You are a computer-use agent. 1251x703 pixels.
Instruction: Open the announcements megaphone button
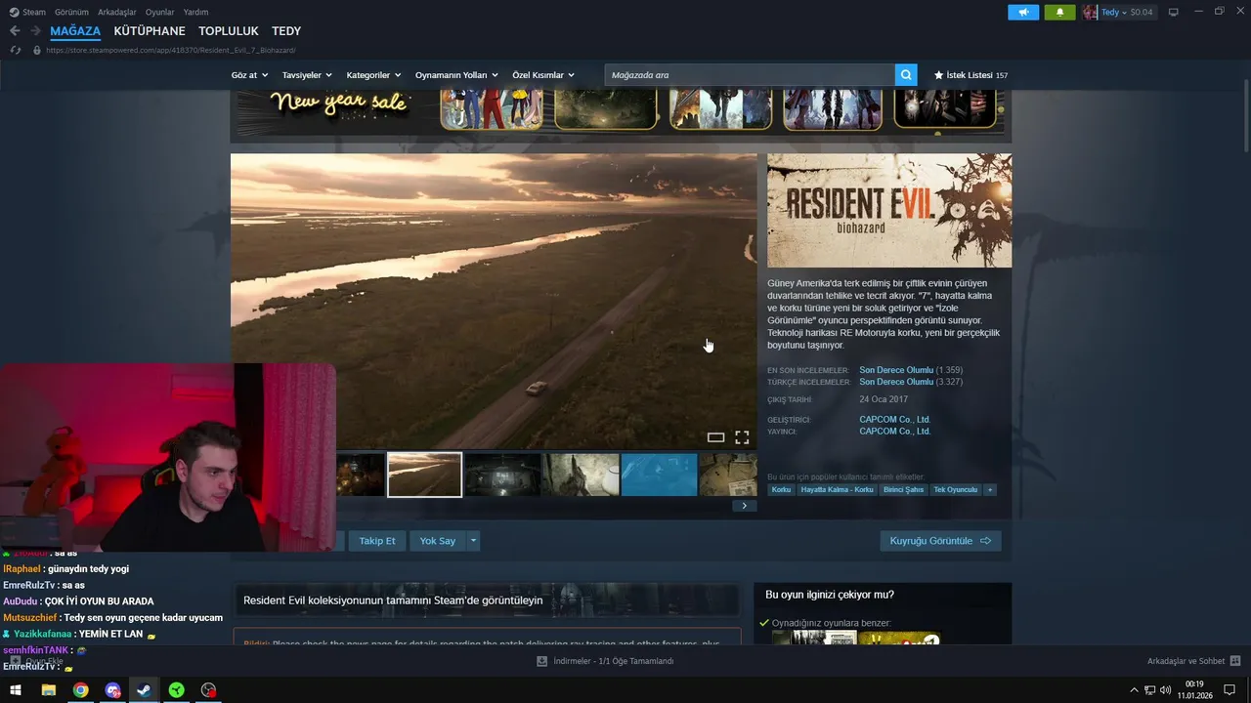point(1023,13)
